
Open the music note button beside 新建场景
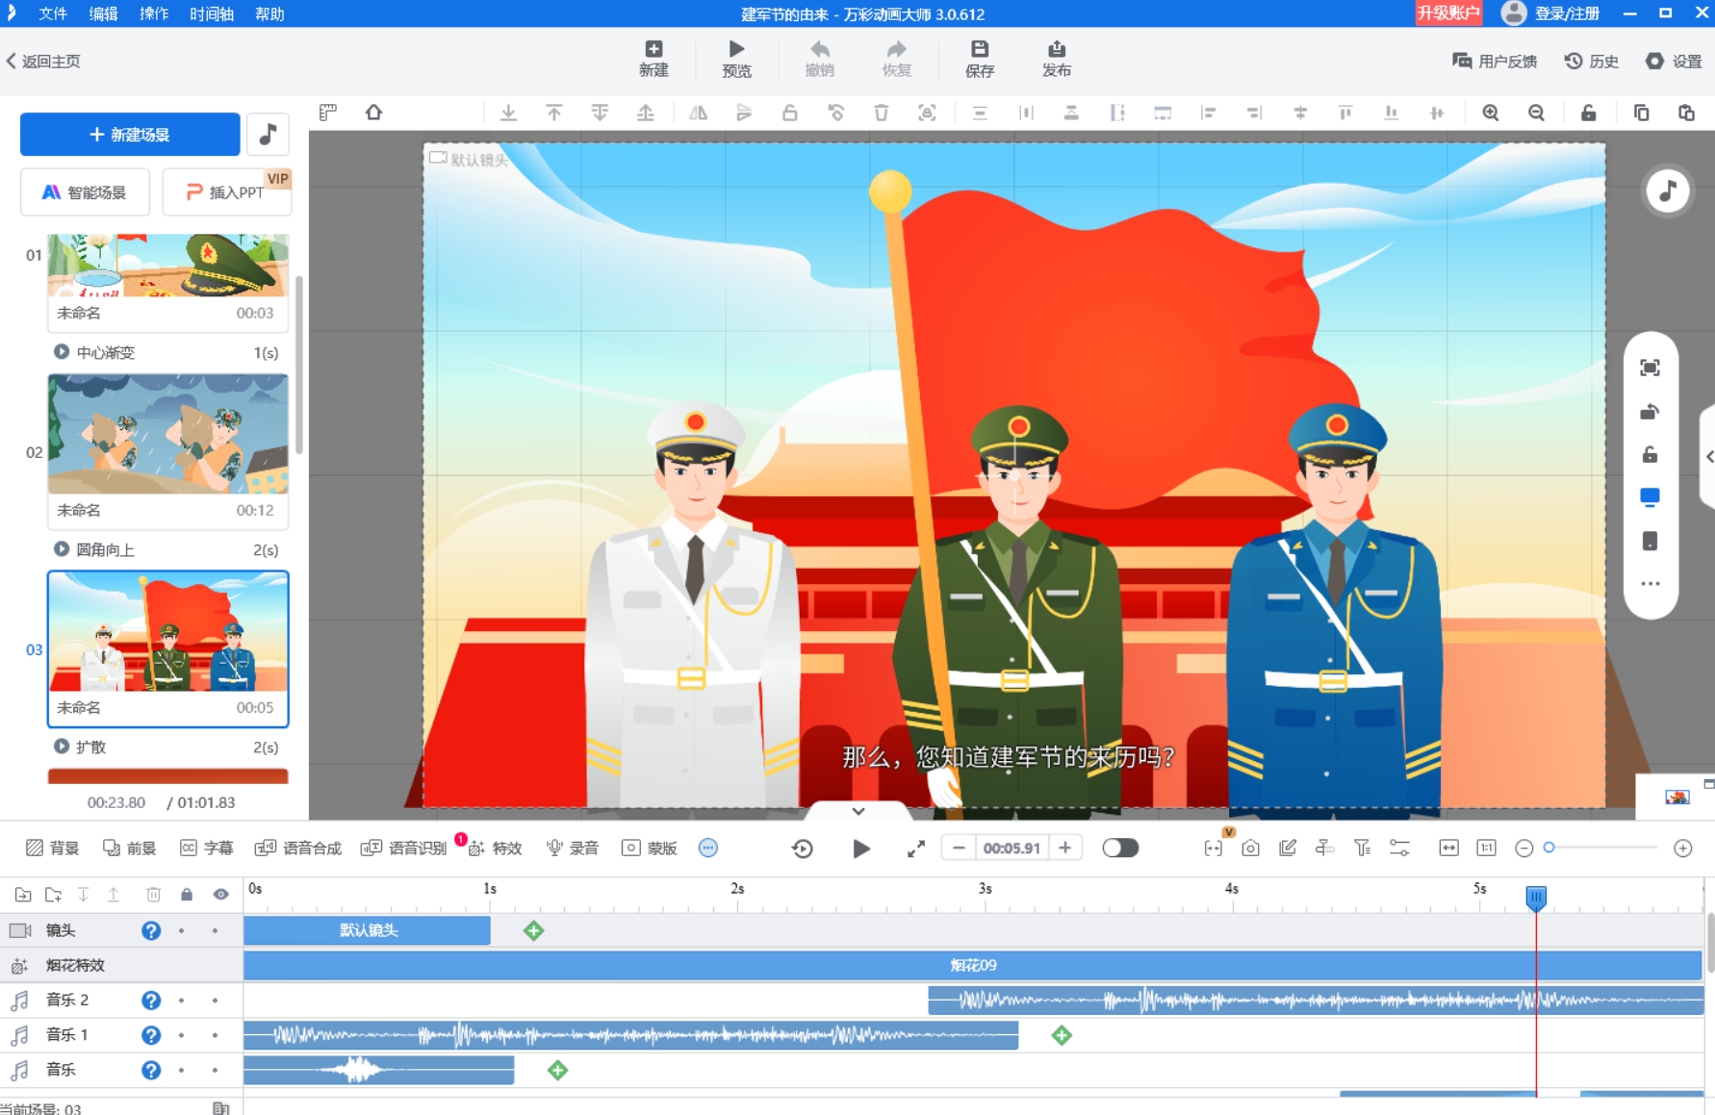click(269, 134)
